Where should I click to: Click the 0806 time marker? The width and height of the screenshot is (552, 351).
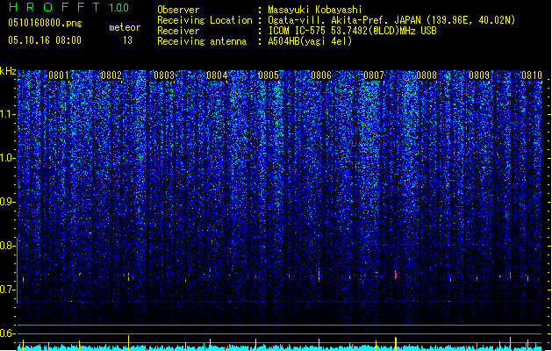pyautogui.click(x=321, y=75)
